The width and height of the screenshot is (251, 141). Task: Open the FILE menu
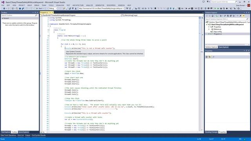pyautogui.click(x=3, y=5)
